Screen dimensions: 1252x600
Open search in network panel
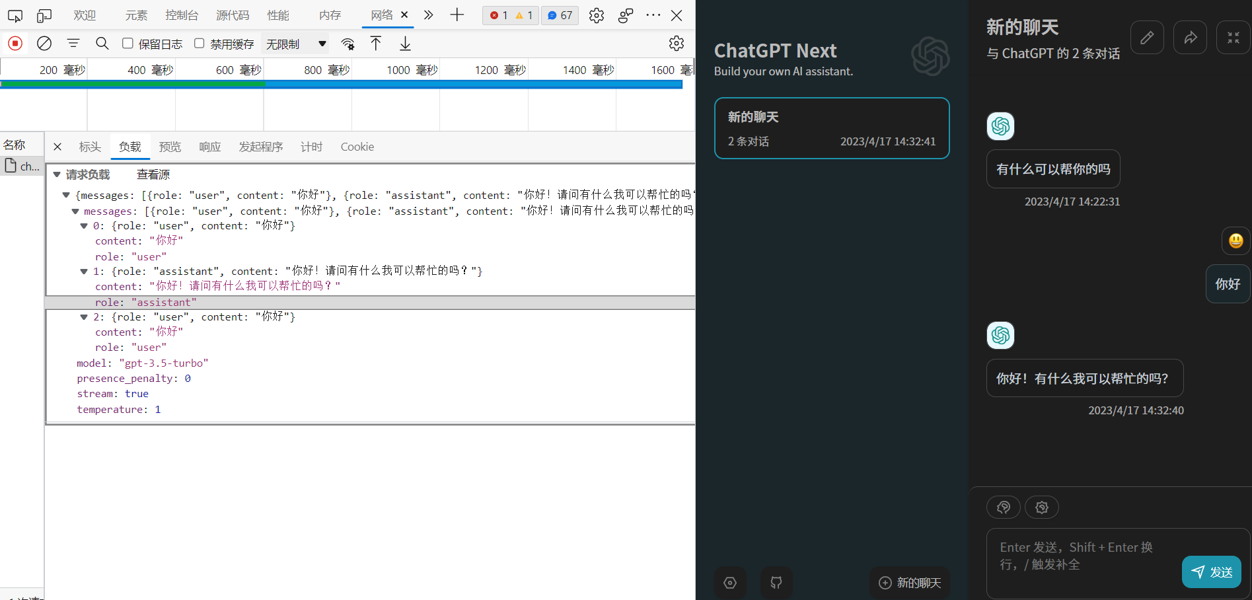pyautogui.click(x=102, y=44)
